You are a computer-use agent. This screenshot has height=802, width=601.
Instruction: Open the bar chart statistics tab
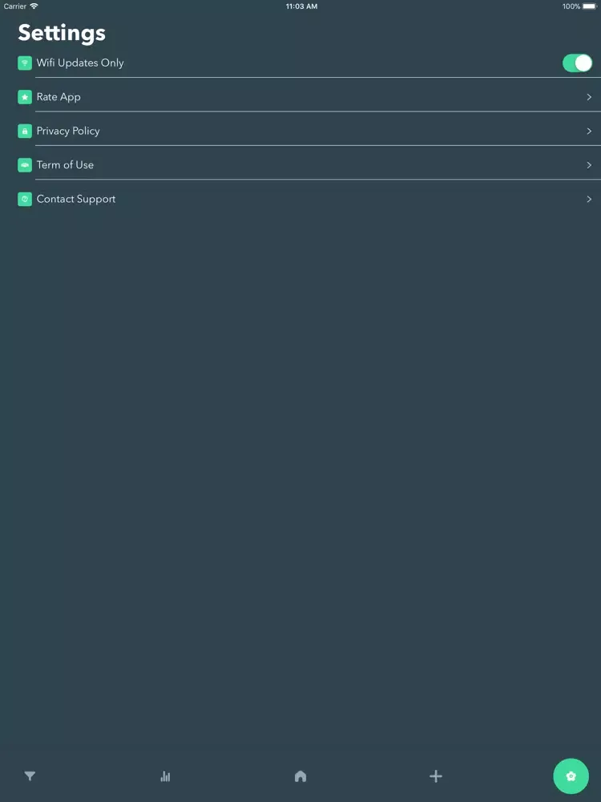(x=165, y=776)
